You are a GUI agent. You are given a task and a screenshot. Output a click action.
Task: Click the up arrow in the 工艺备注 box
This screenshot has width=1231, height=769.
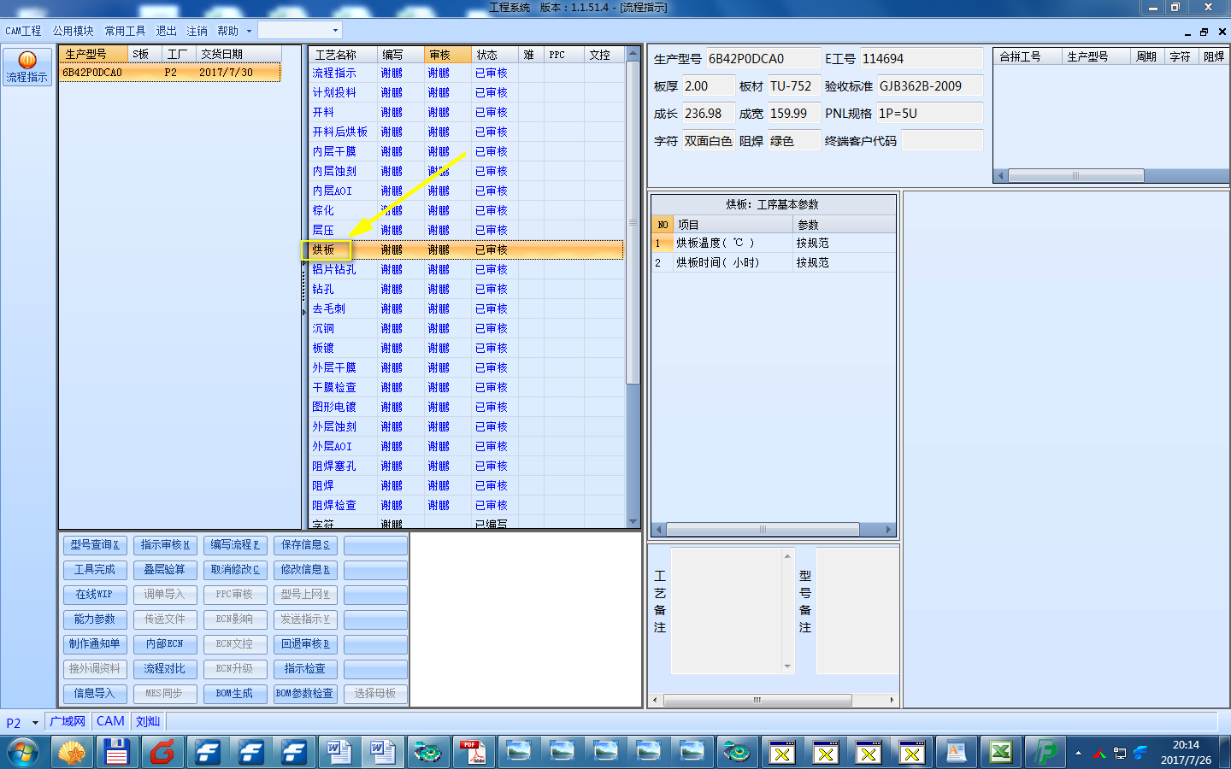point(787,556)
